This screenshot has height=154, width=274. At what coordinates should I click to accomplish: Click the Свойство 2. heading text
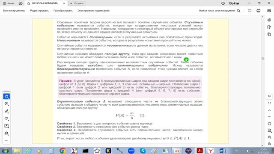(66, 127)
